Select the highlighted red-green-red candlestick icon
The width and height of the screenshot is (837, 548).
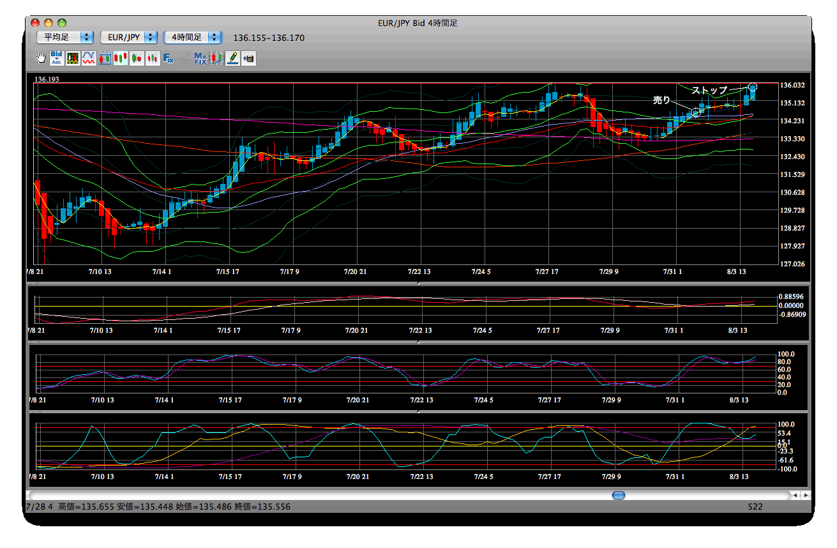(121, 59)
